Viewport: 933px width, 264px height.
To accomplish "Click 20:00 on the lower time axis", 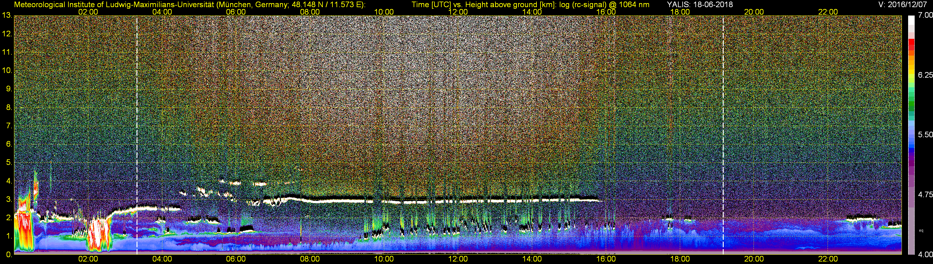I will [x=754, y=259].
